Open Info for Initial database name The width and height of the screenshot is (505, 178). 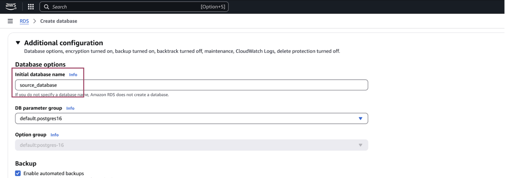[x=73, y=75]
